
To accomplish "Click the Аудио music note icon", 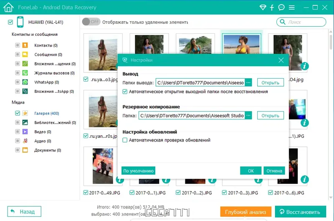I will (25, 141).
